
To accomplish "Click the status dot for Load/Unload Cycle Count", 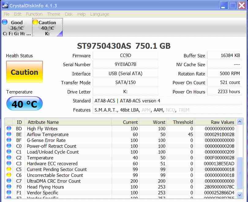I will pyautogui.click(x=9, y=152).
